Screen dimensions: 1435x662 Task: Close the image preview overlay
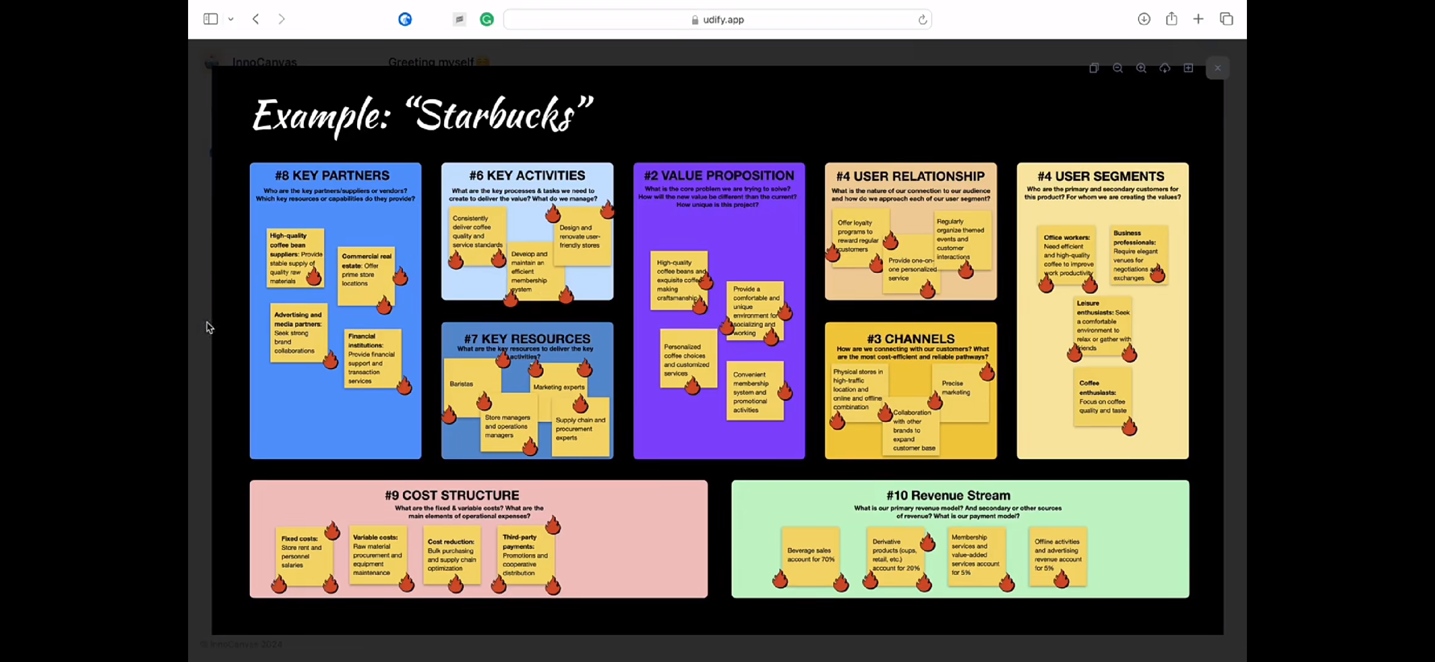(1217, 68)
